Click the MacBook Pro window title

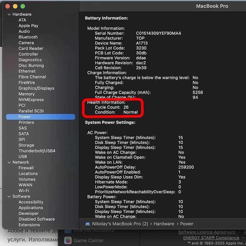coord(212,6)
